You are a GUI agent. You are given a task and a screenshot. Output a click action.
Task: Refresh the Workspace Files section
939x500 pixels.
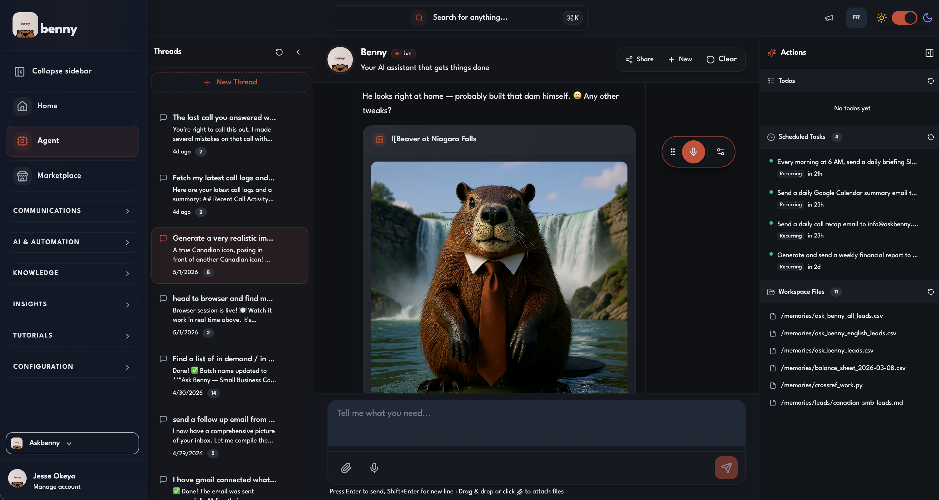pos(930,292)
